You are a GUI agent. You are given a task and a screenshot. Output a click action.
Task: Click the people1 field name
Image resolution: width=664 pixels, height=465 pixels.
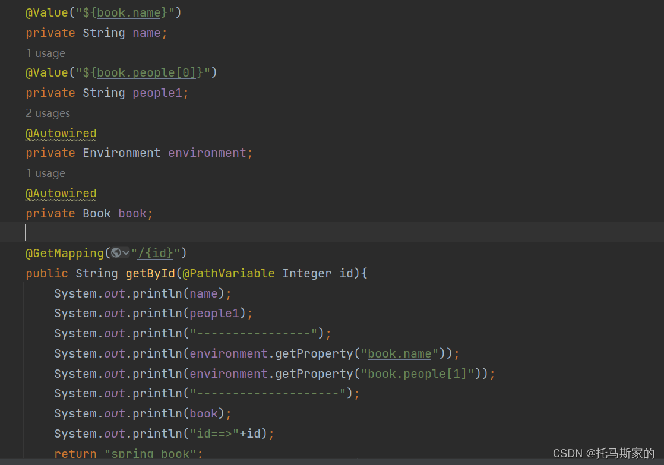click(158, 93)
